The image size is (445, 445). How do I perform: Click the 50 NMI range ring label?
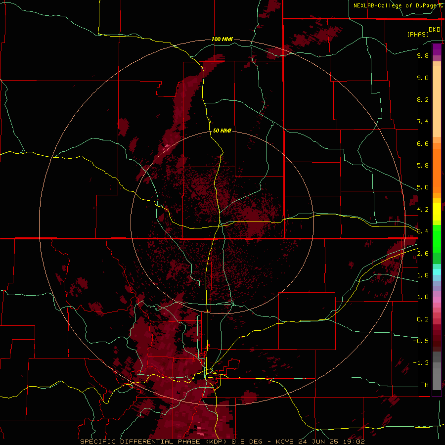222,131
